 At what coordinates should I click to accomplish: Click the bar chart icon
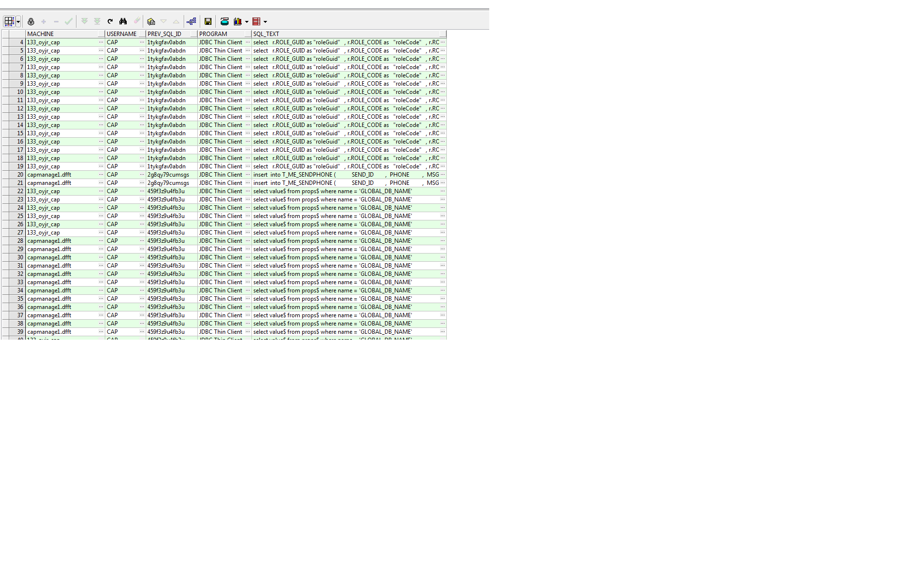(238, 21)
